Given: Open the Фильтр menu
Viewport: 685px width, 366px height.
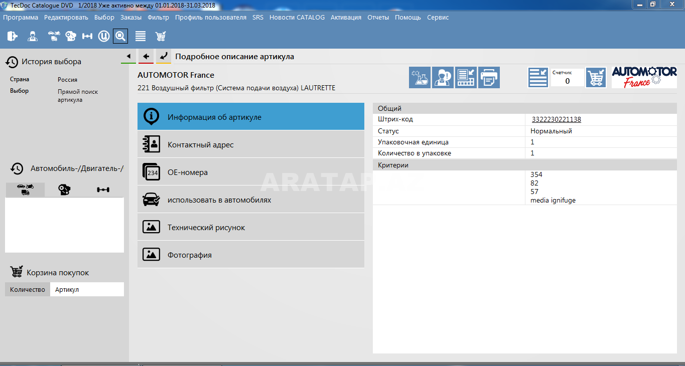Looking at the screenshot, I should tap(159, 17).
